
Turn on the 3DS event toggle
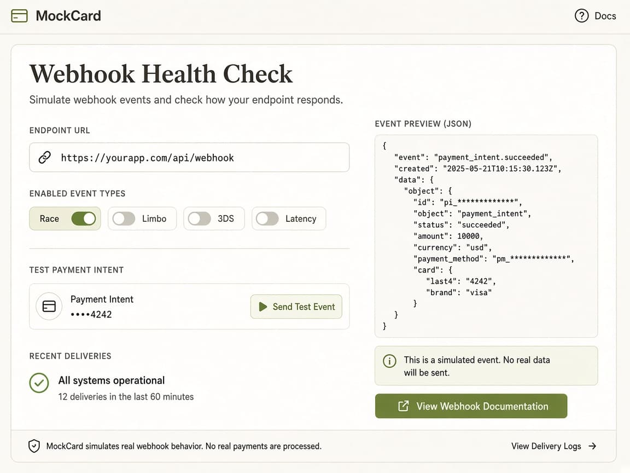tap(199, 219)
